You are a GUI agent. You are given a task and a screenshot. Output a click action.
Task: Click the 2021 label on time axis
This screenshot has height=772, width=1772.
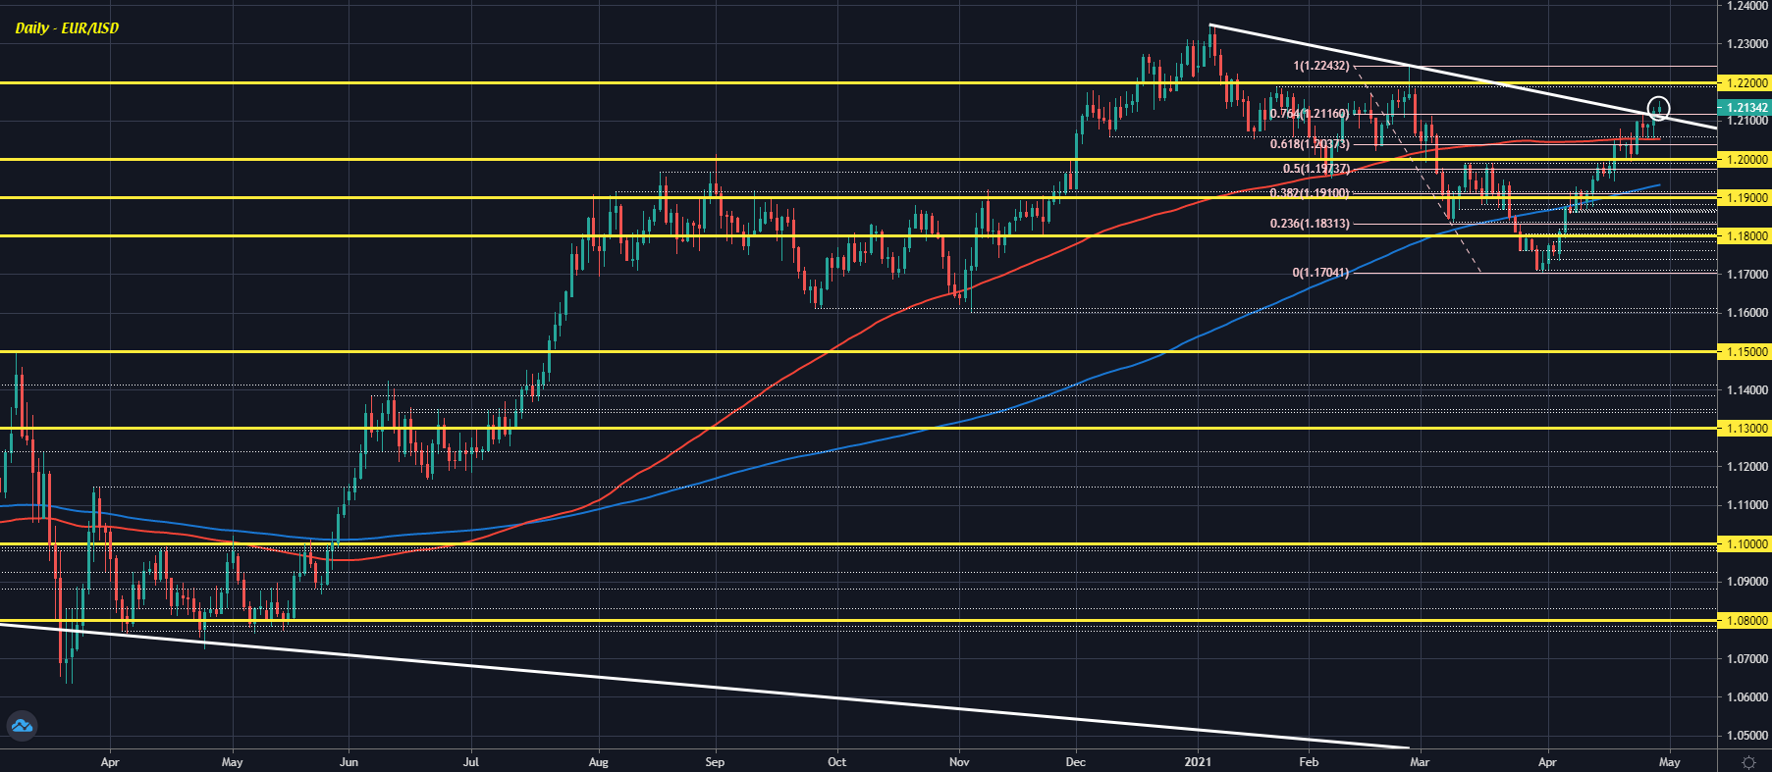1198,762
